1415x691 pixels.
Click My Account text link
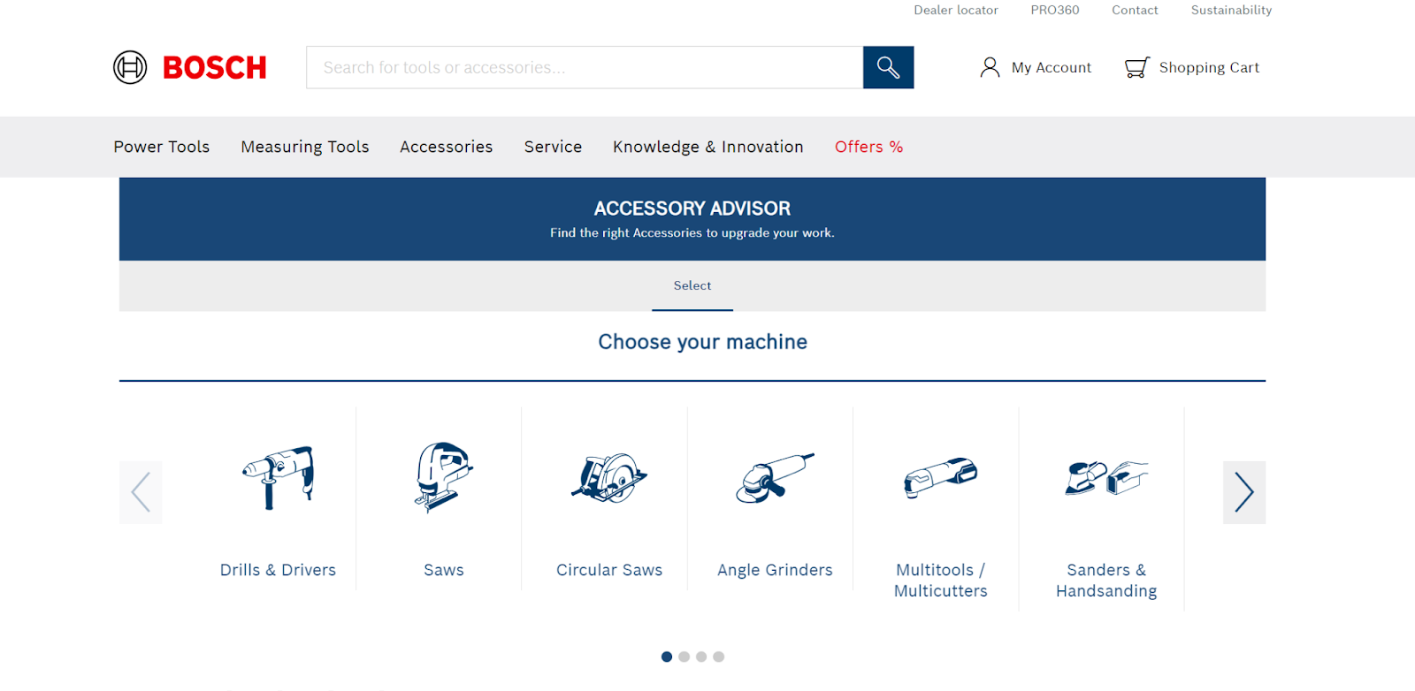1052,67
